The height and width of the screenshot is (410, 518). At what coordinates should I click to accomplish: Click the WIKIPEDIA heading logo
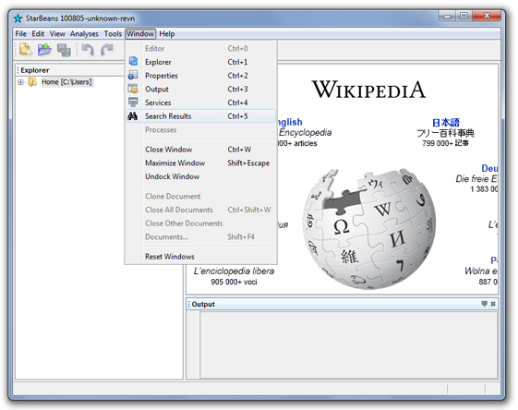click(369, 90)
